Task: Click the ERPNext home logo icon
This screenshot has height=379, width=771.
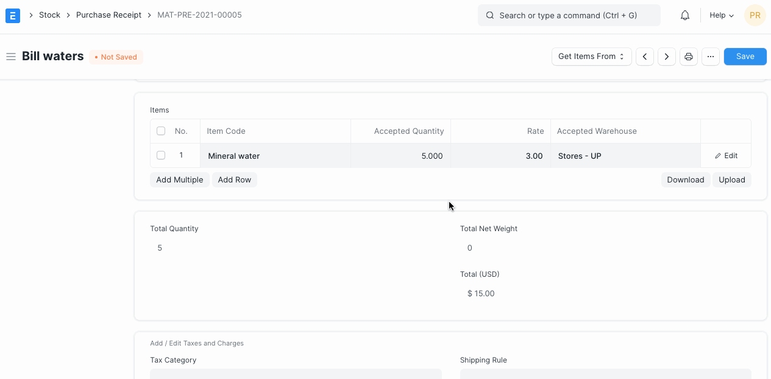Action: pos(13,15)
